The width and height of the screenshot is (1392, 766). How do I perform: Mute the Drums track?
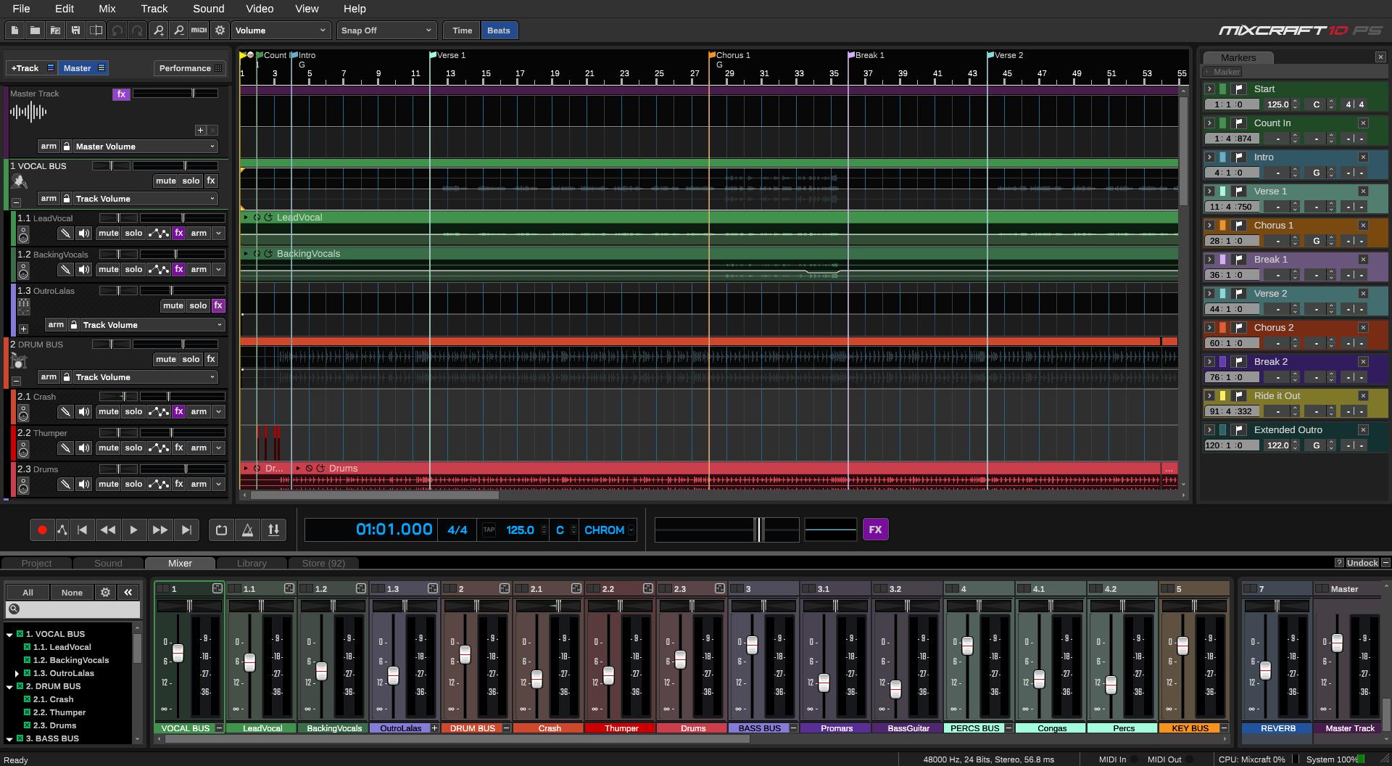(108, 485)
